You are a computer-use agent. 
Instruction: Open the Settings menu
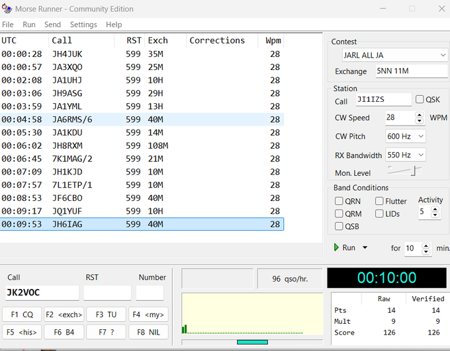click(x=83, y=24)
